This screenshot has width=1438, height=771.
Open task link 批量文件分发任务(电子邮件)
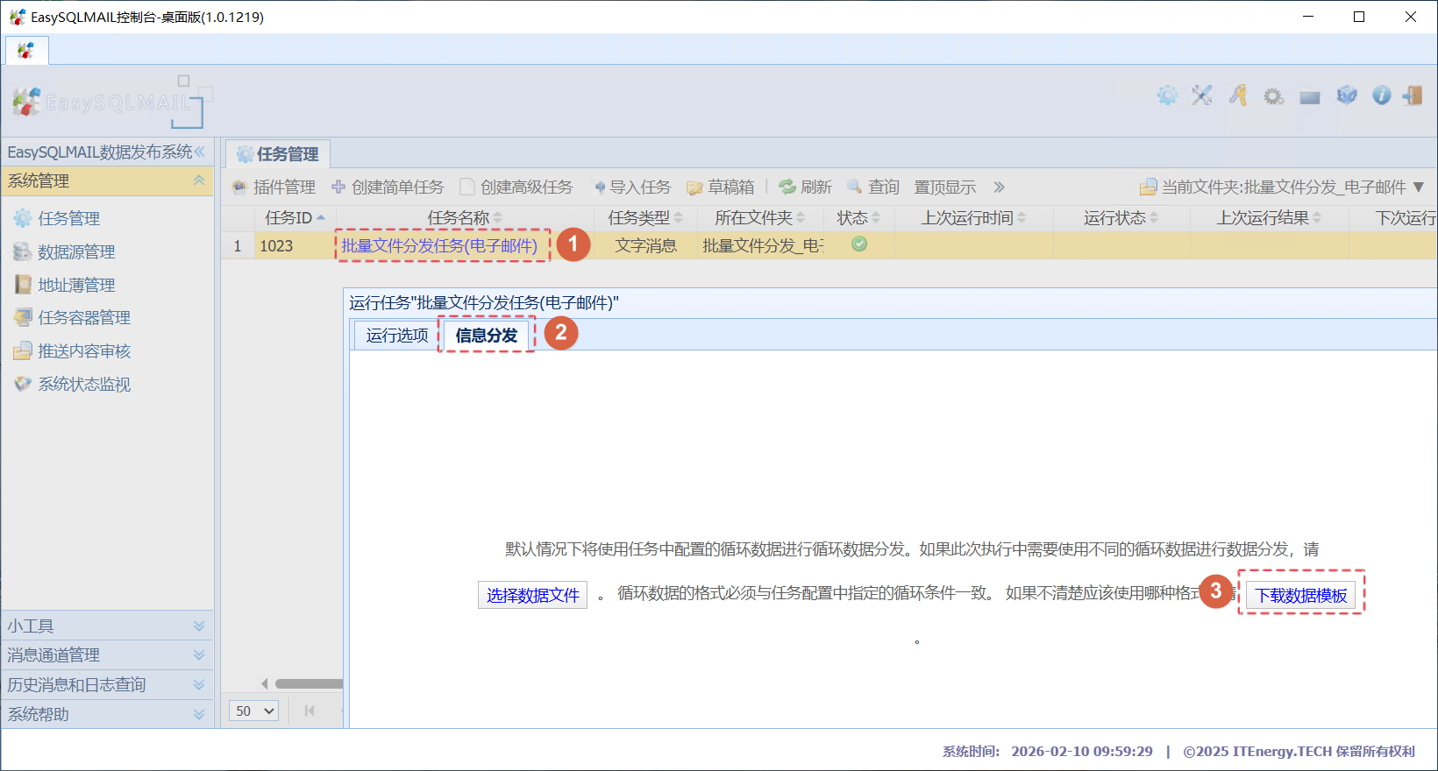pyautogui.click(x=439, y=245)
